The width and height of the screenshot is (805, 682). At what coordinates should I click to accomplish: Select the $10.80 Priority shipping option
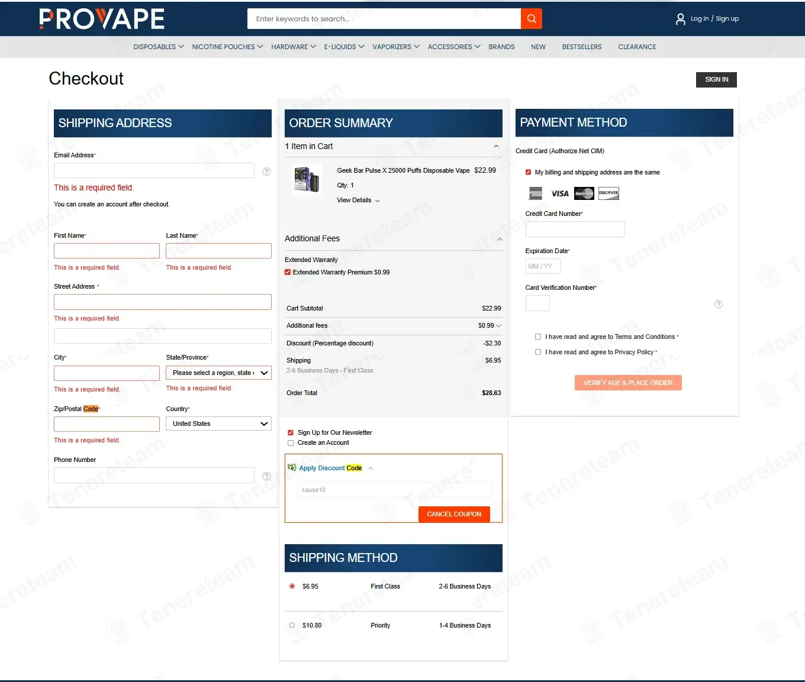click(292, 625)
